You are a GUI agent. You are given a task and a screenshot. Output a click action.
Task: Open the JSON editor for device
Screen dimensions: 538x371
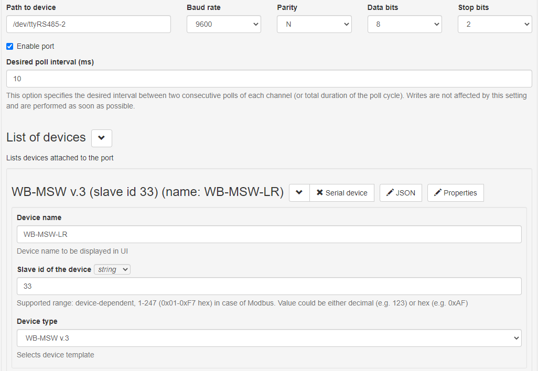click(x=401, y=193)
